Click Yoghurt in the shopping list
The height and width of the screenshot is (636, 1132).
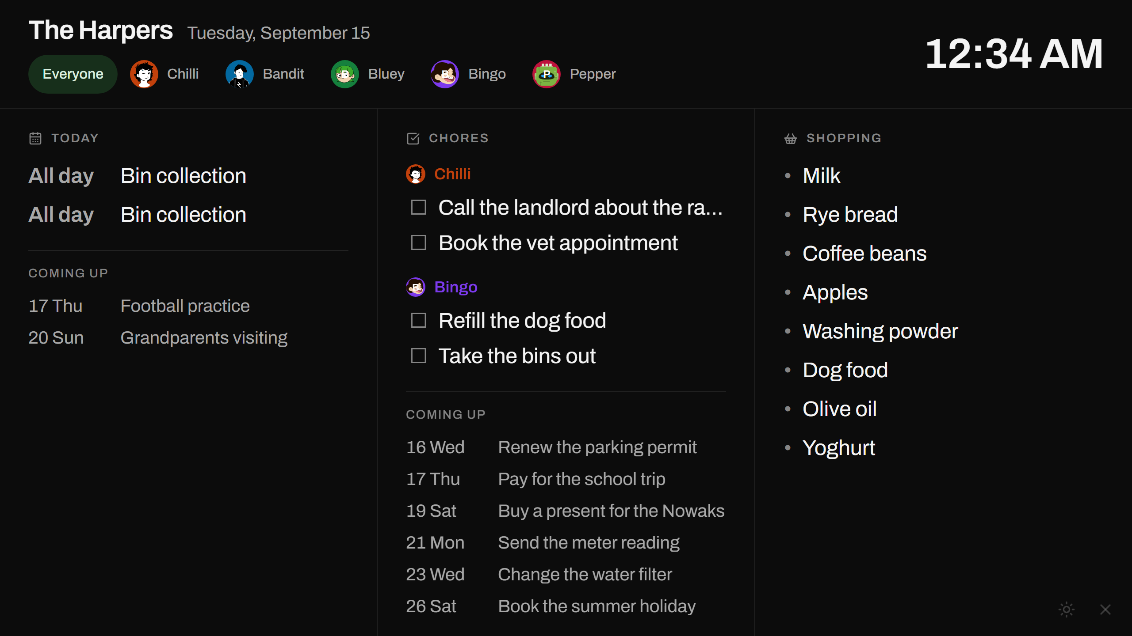tap(838, 448)
